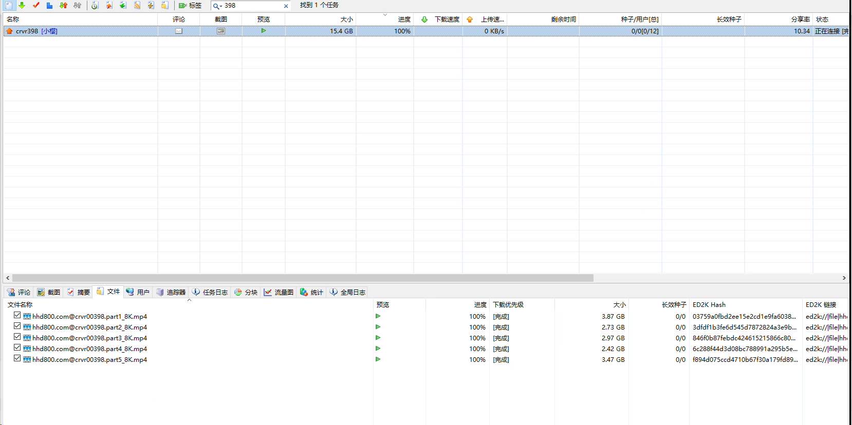Click the lightning bolt page toolbar icon
The image size is (852, 425).
coord(151,6)
